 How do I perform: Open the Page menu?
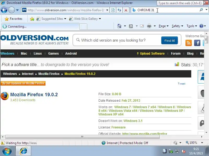[x=164, y=26]
